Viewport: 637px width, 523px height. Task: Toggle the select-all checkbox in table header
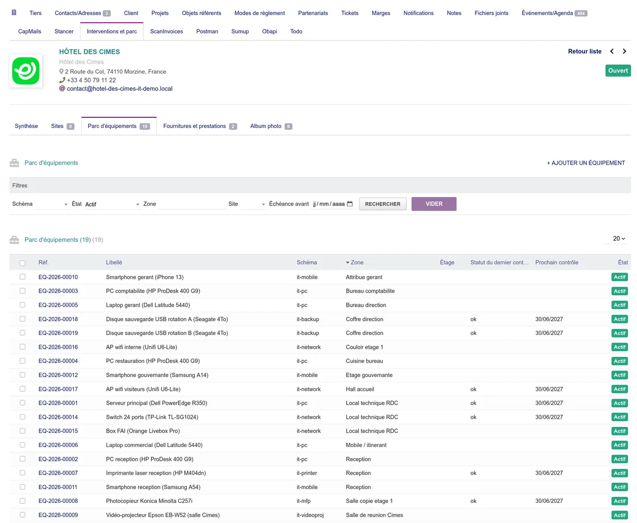22,263
